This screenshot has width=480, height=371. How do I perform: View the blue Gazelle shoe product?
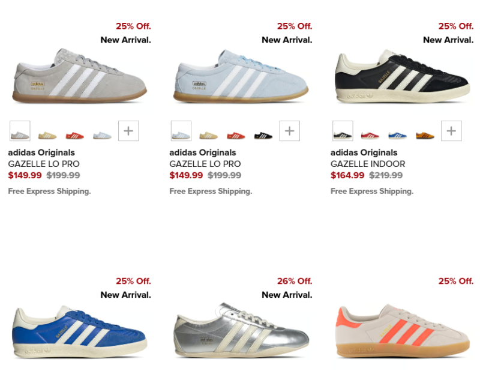click(x=80, y=331)
